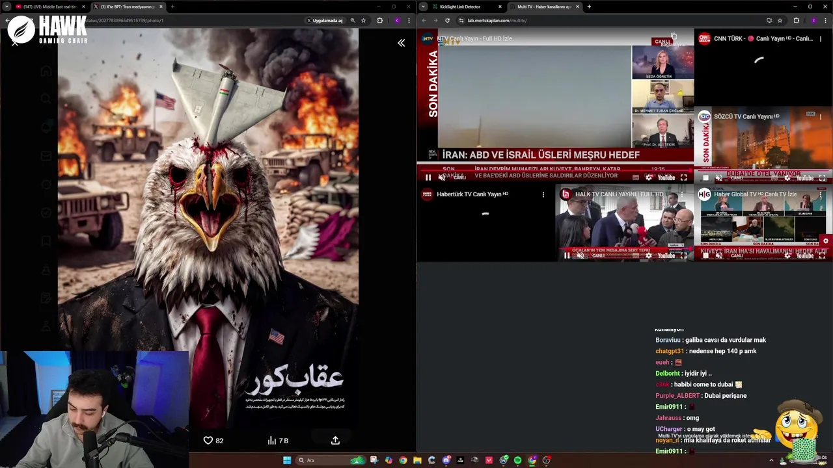Viewport: 833px width, 468px height.
Task: Unmute the Halk TV live stream
Action: pos(580,255)
